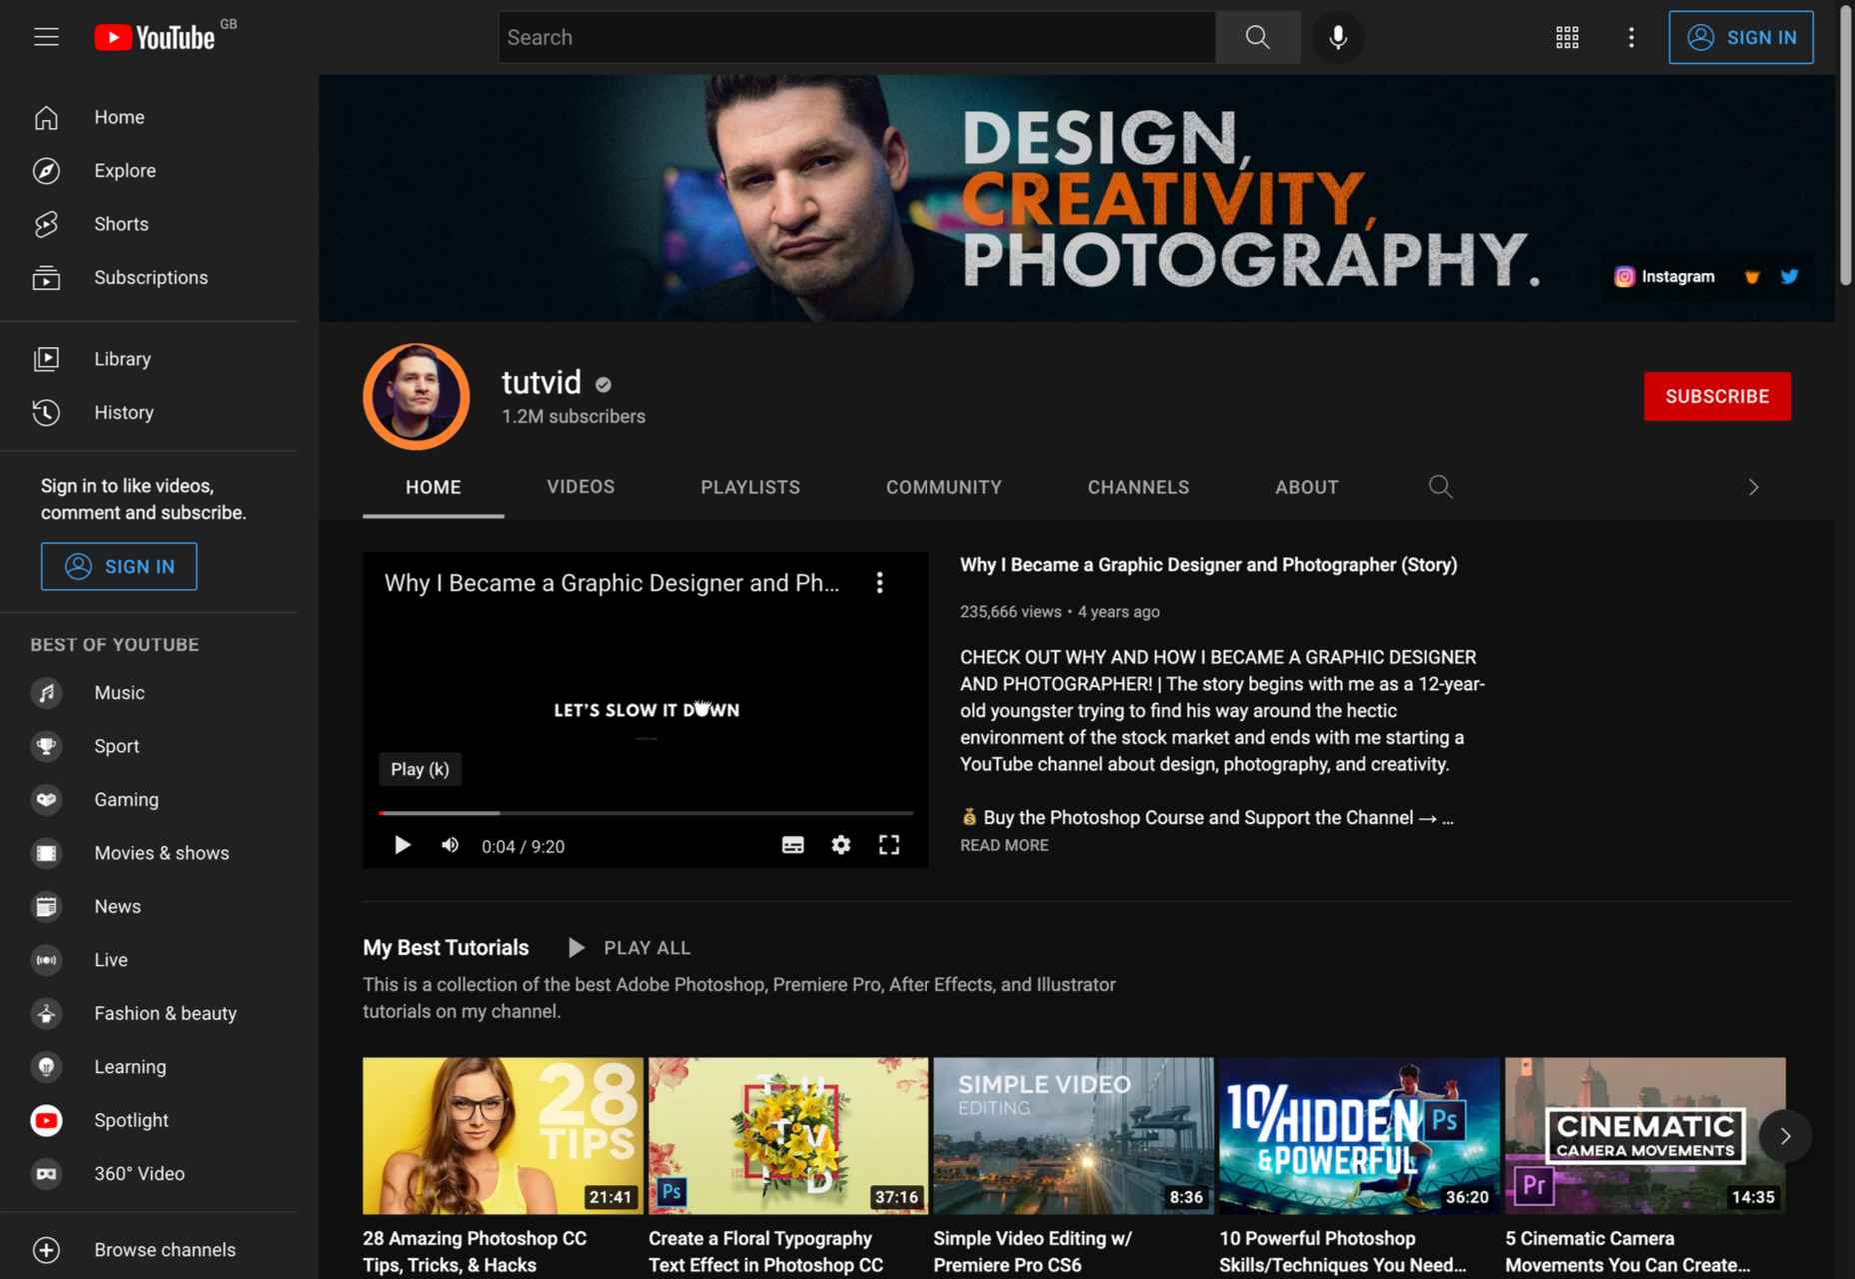Open the Learning category

click(150, 1066)
